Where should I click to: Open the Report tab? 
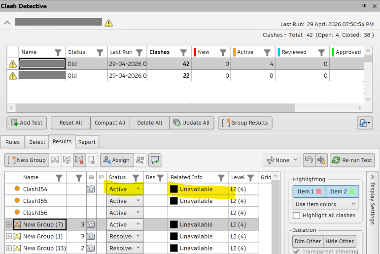(x=87, y=142)
